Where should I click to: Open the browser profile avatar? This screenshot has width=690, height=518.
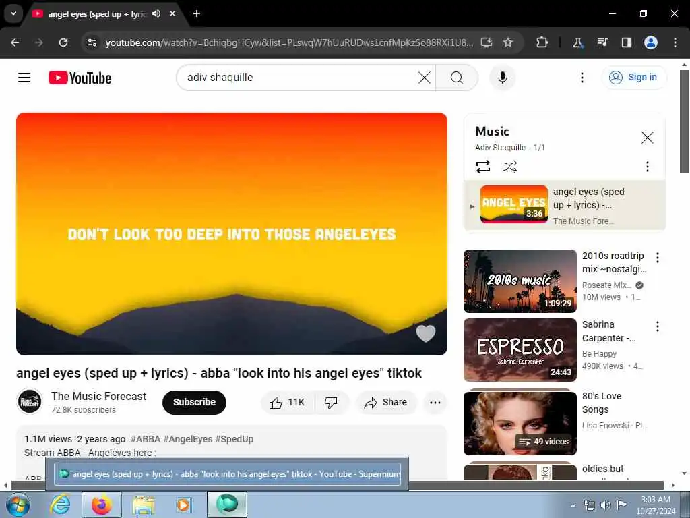(x=651, y=42)
